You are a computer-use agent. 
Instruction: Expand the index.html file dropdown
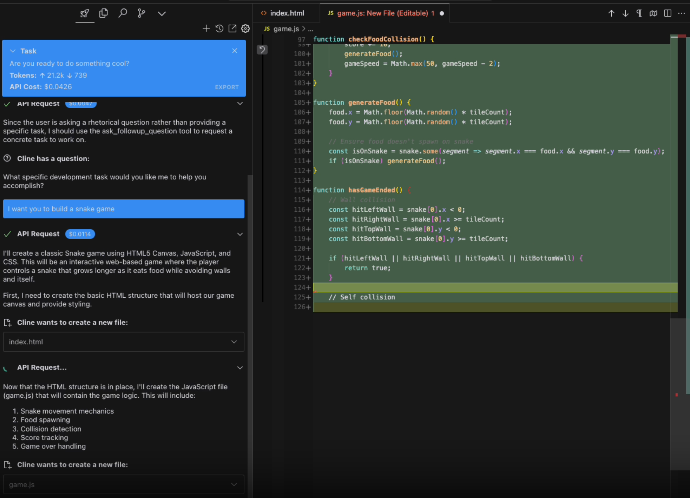tap(234, 342)
